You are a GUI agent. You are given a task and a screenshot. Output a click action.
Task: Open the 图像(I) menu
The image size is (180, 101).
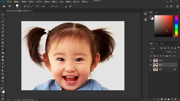pos(24,2)
